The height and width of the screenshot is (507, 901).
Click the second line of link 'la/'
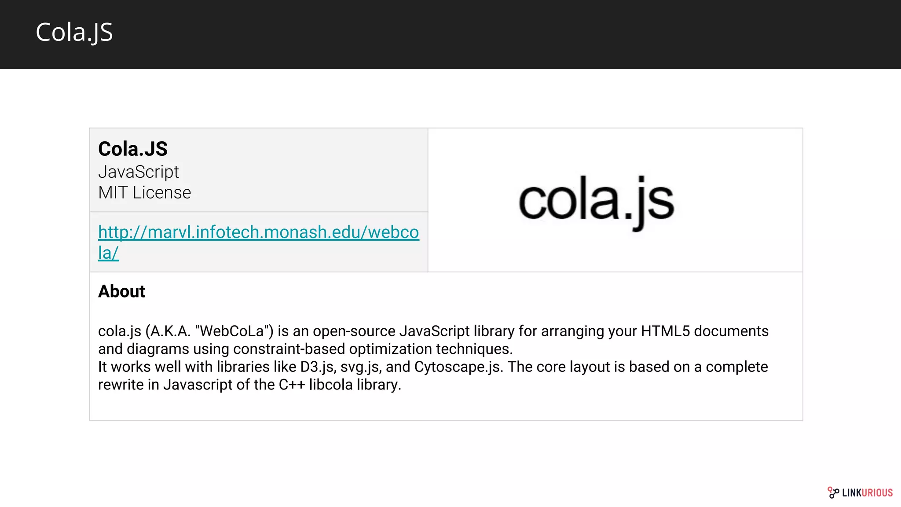(108, 253)
